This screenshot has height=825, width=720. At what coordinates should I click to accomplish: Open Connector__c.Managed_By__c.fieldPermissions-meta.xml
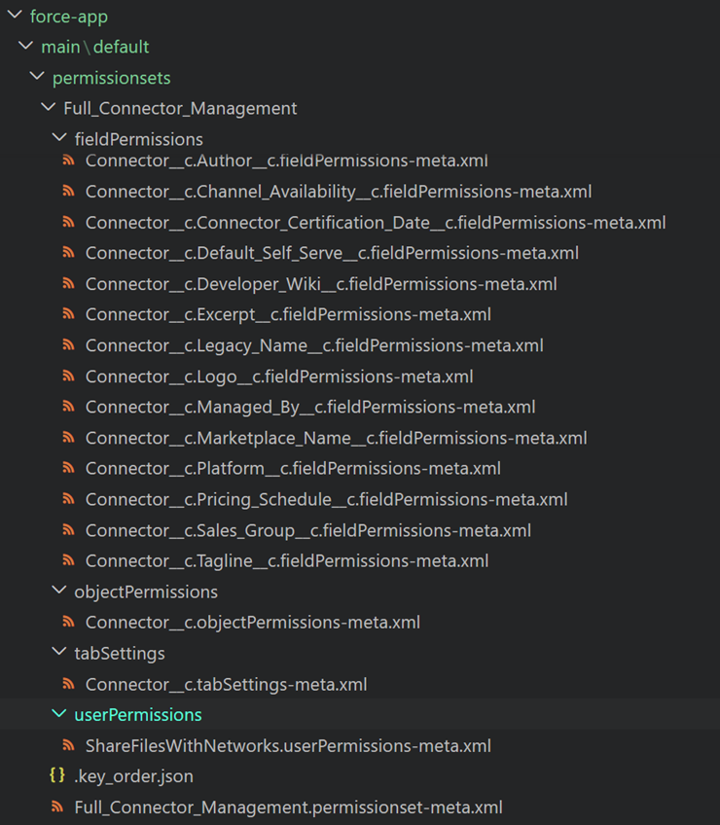(x=310, y=408)
